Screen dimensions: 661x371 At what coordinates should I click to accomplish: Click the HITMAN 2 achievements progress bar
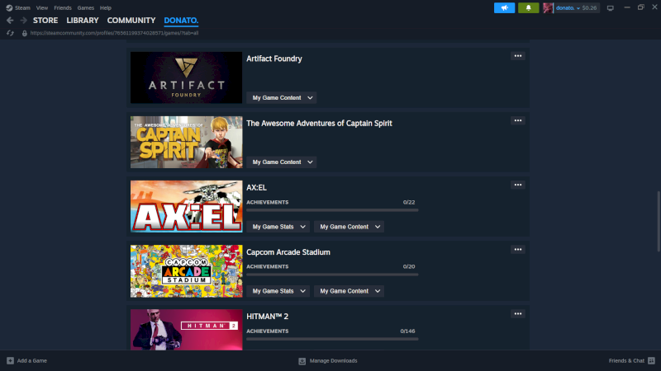(x=332, y=339)
